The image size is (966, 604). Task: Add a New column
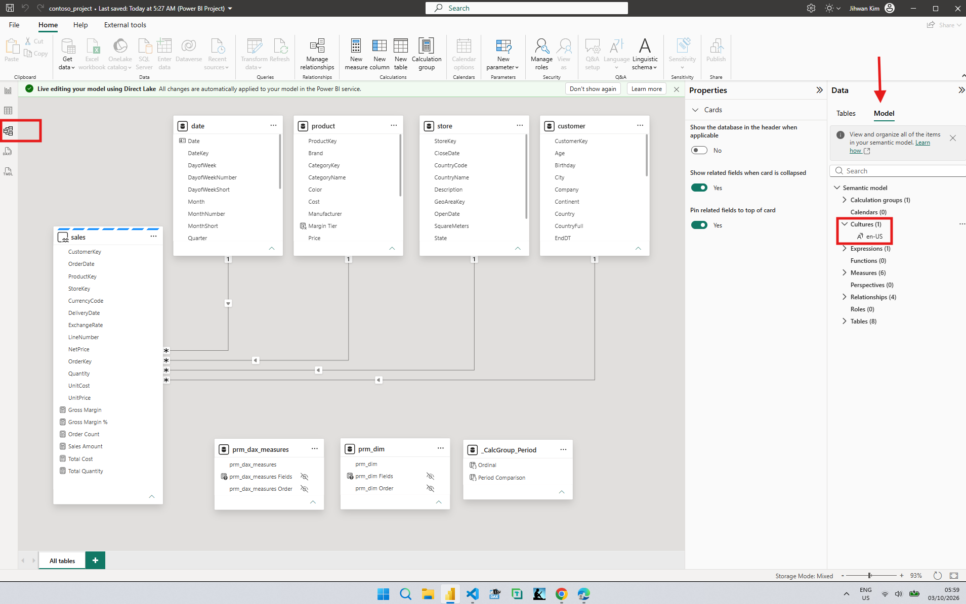click(x=380, y=54)
